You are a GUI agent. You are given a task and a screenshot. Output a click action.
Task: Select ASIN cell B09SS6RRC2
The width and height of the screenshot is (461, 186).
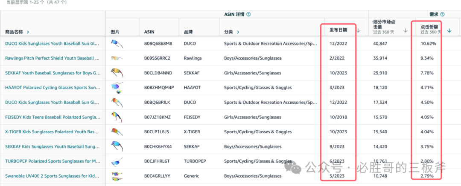pos(157,58)
